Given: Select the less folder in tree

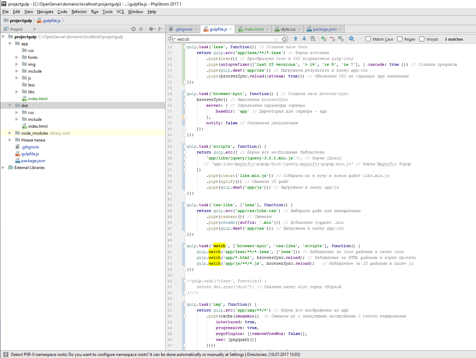Looking at the screenshot, I should pyautogui.click(x=31, y=85).
